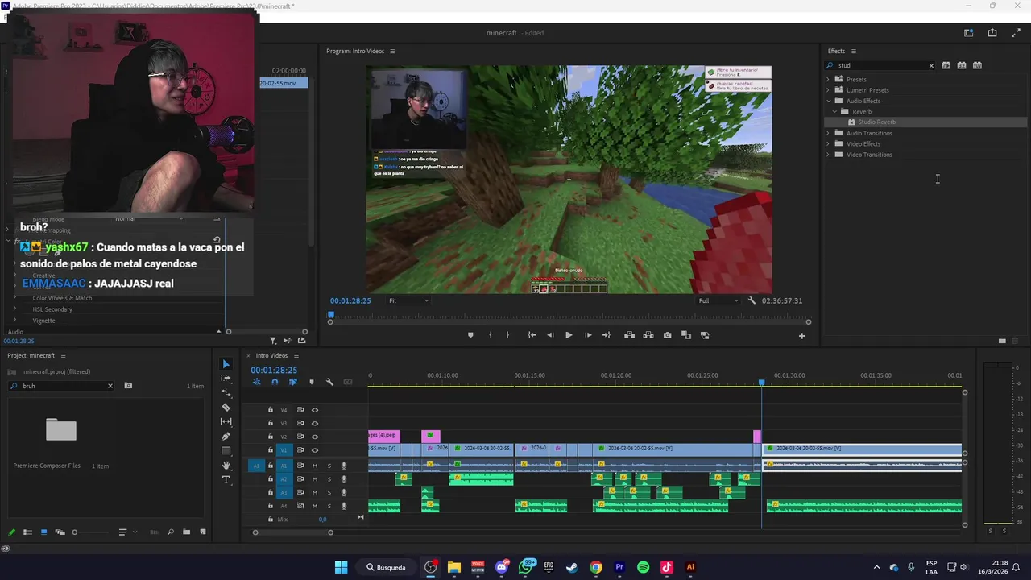This screenshot has width=1031, height=580.
Task: Toggle lock on track V3
Action: click(271, 423)
